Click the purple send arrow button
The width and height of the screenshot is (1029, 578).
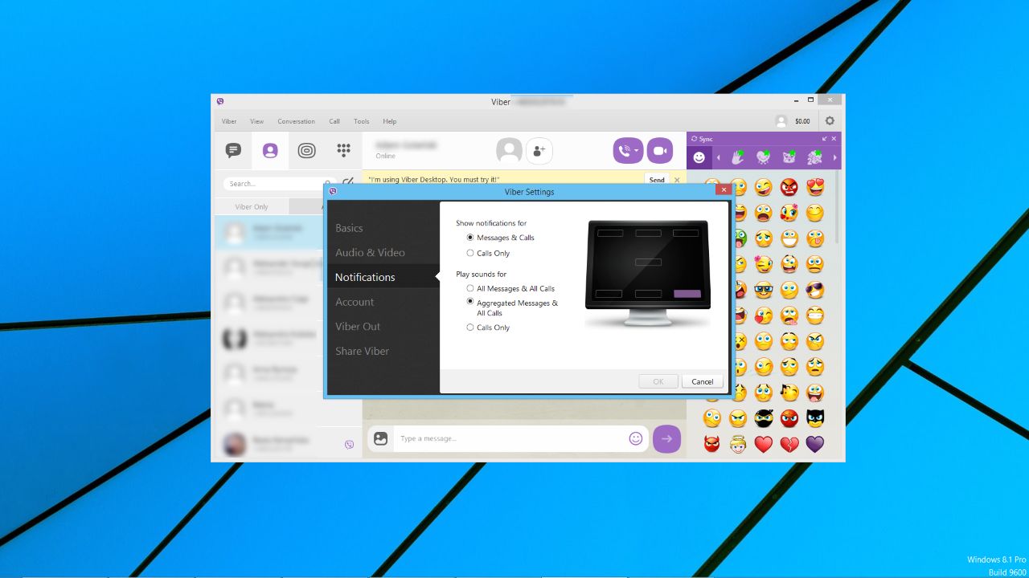pos(666,439)
